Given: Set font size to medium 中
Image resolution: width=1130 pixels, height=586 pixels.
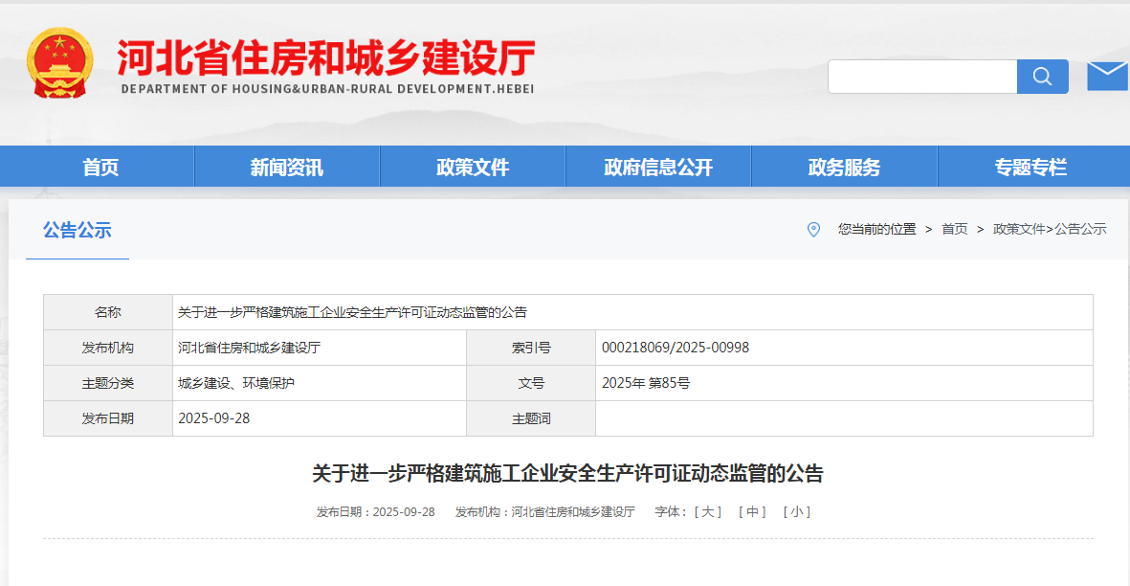Looking at the screenshot, I should tap(753, 512).
